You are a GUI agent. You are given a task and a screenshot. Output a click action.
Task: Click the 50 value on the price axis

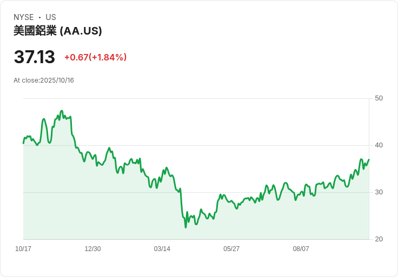pos(379,98)
